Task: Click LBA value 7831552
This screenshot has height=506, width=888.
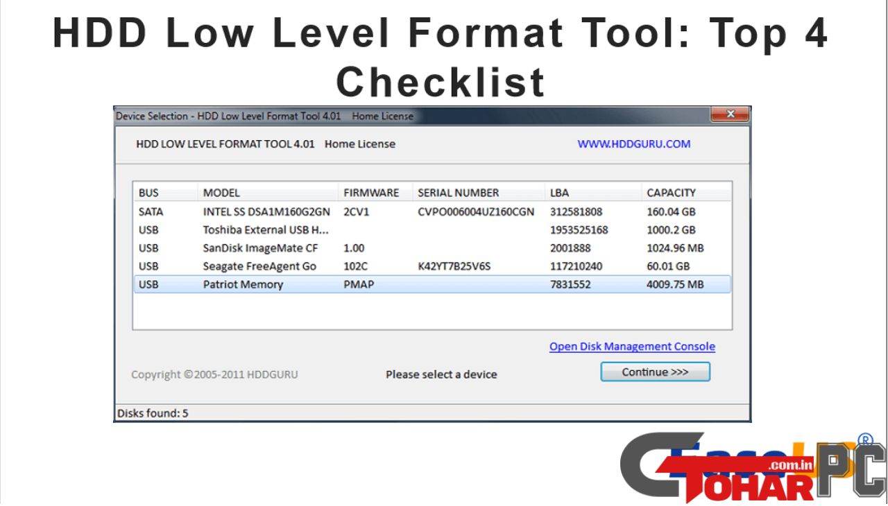Action: pyautogui.click(x=570, y=284)
